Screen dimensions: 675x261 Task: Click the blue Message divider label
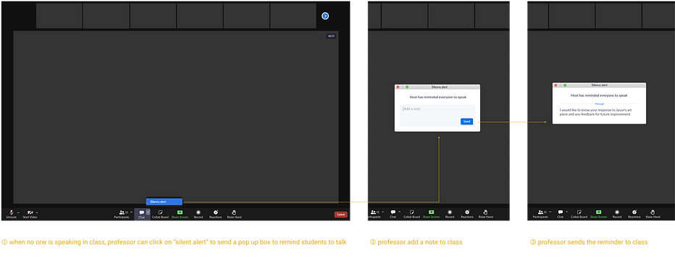599,103
